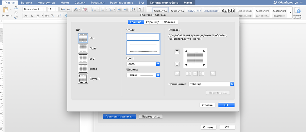Click the Copy icon in ribbon
This screenshot has width=306, height=132.
[16, 12]
